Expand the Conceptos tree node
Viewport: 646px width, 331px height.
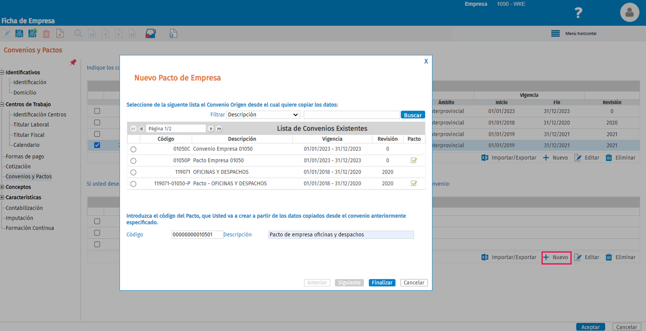point(2,187)
